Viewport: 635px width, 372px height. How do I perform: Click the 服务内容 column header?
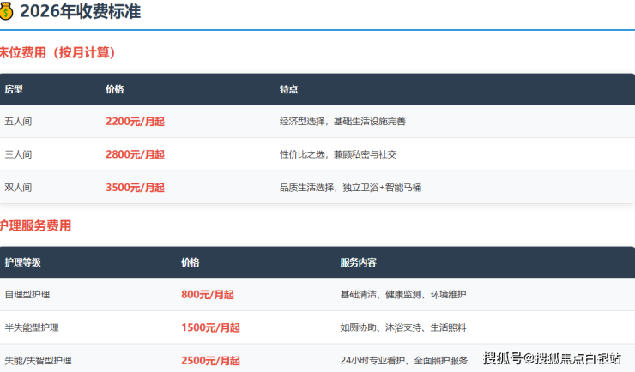pyautogui.click(x=358, y=262)
